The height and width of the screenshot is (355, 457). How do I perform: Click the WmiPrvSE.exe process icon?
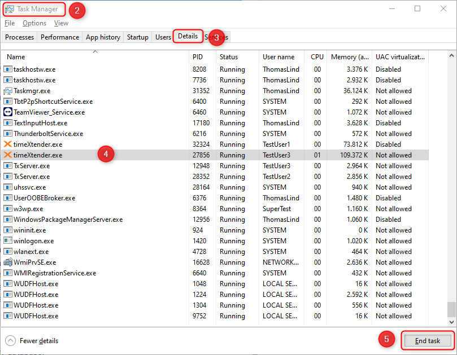[x=8, y=262]
